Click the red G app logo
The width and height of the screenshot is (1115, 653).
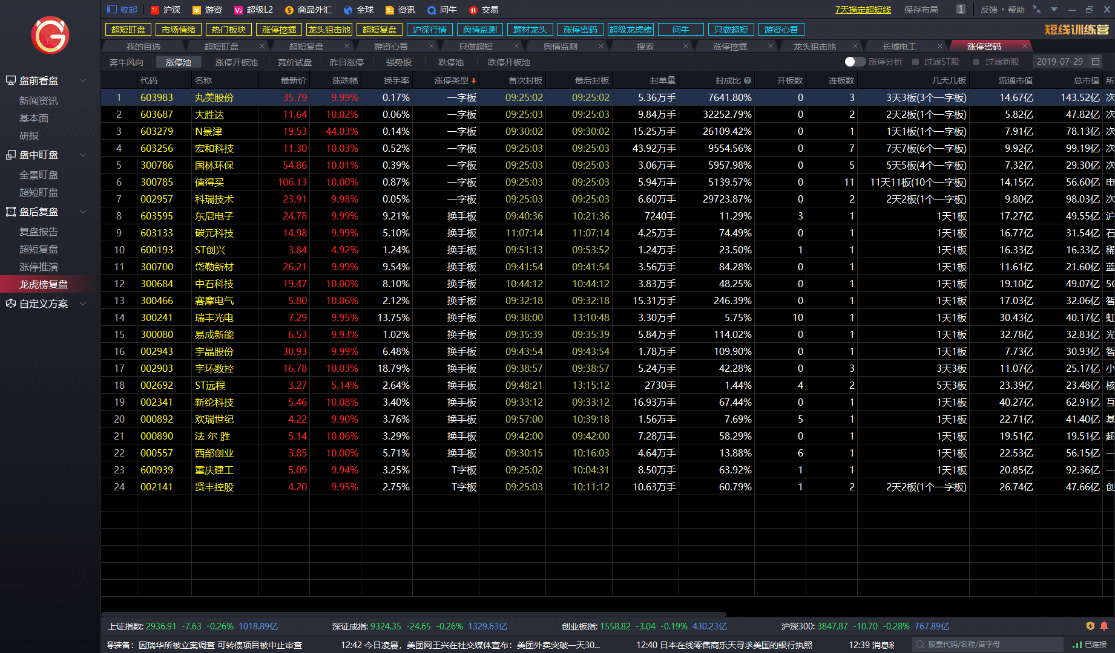coord(50,35)
